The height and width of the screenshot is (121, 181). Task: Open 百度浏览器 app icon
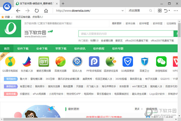(x=61, y=61)
